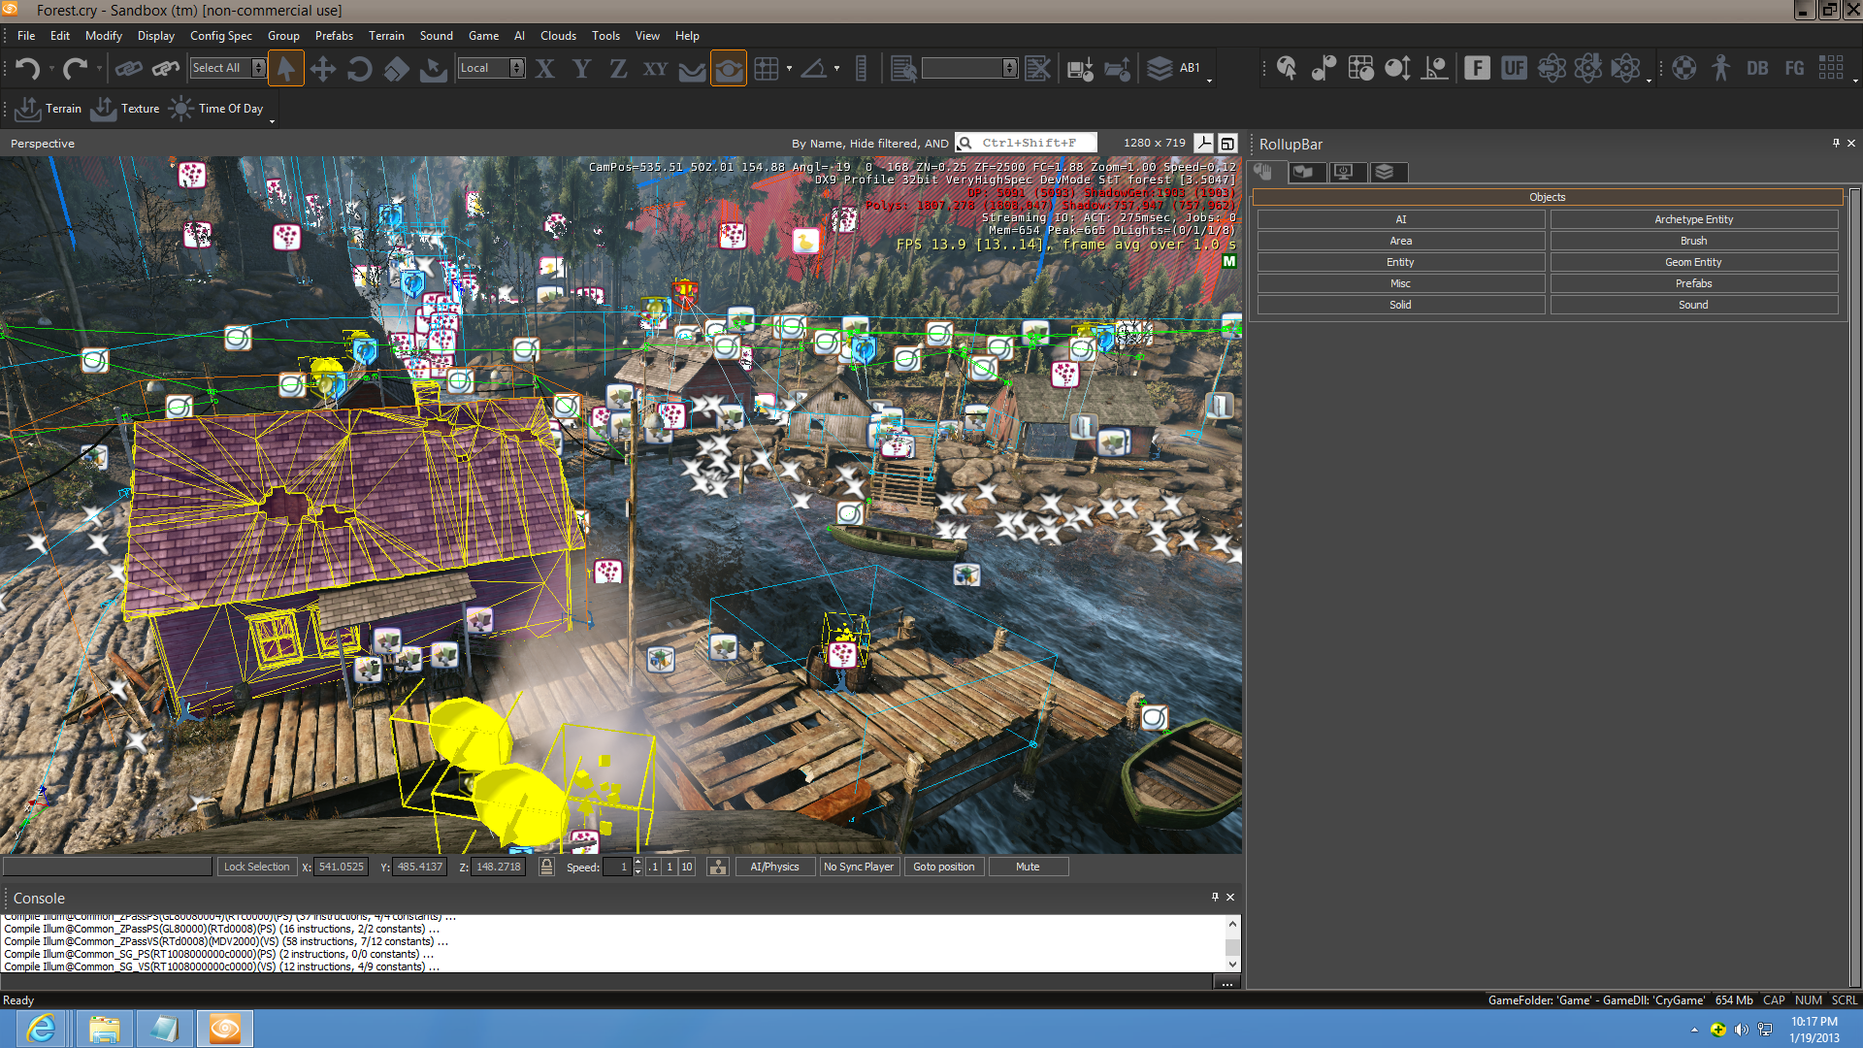This screenshot has width=1863, height=1048.
Task: Select the Move tool
Action: 323,68
